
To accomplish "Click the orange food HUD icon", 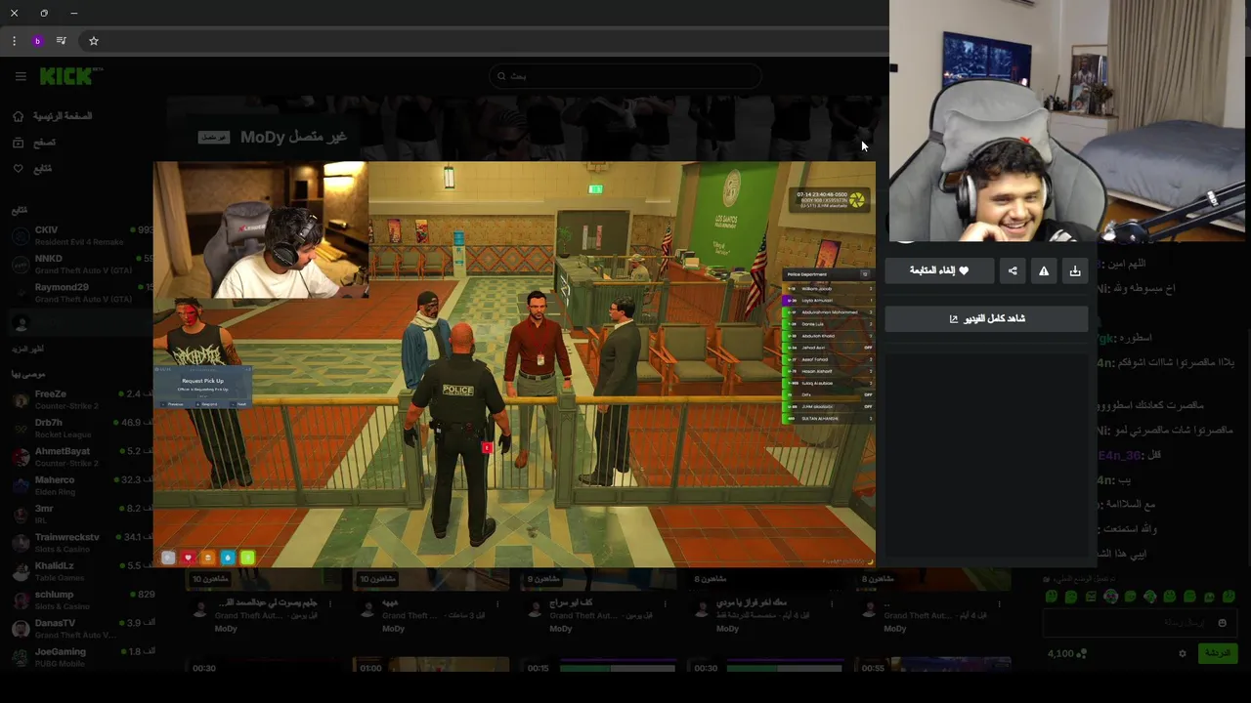I will tap(207, 558).
